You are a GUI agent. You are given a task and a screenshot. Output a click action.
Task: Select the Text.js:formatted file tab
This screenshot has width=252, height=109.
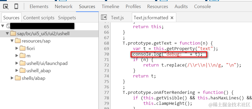(x=151, y=18)
